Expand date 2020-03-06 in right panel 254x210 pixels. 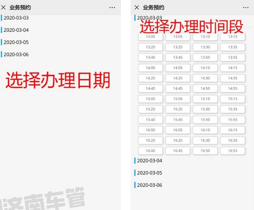coord(150,185)
